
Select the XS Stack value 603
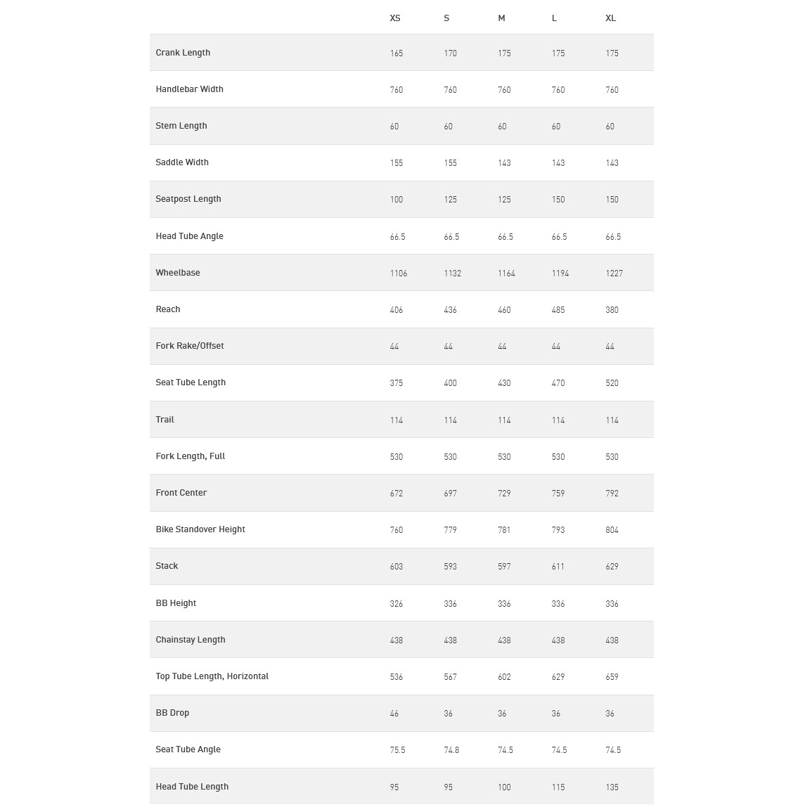coord(397,567)
